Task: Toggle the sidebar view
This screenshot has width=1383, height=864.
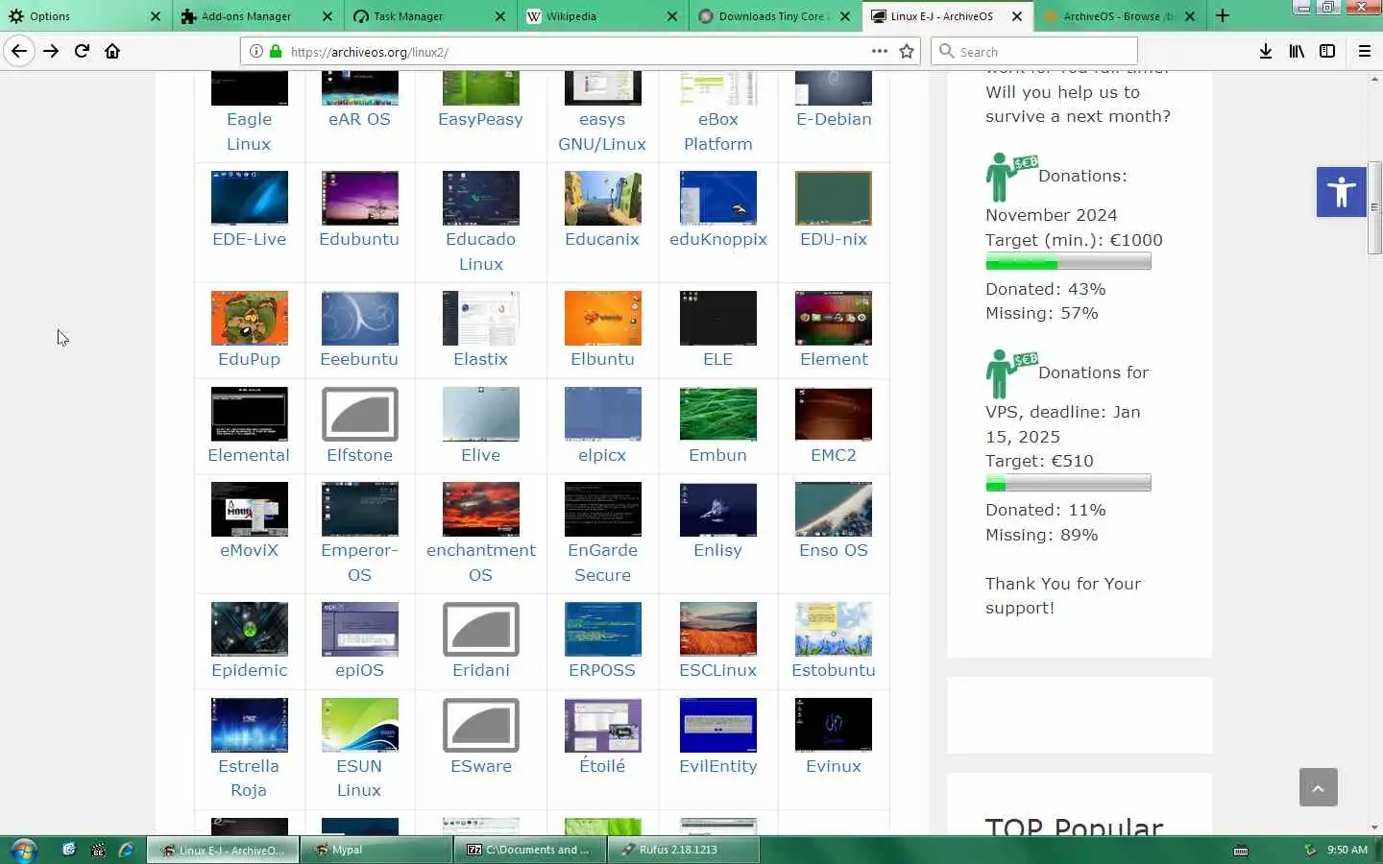Action: 1327,51
